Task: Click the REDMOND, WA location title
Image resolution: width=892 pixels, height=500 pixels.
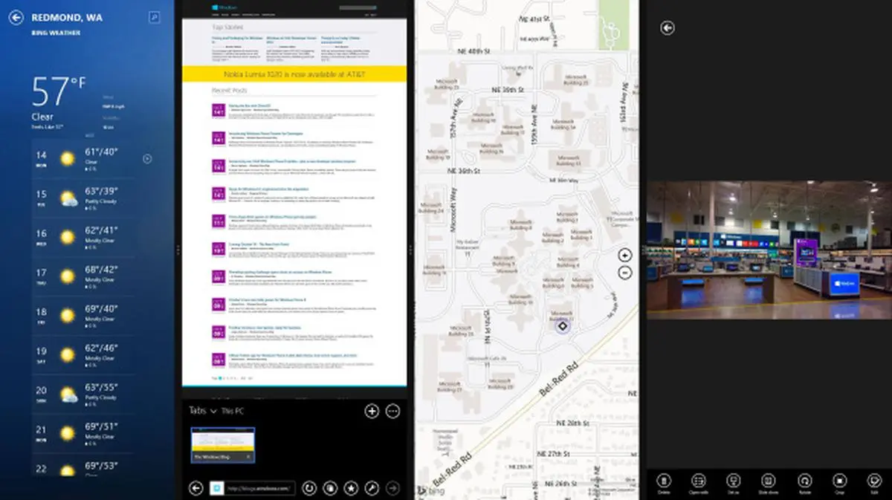Action: [67, 17]
